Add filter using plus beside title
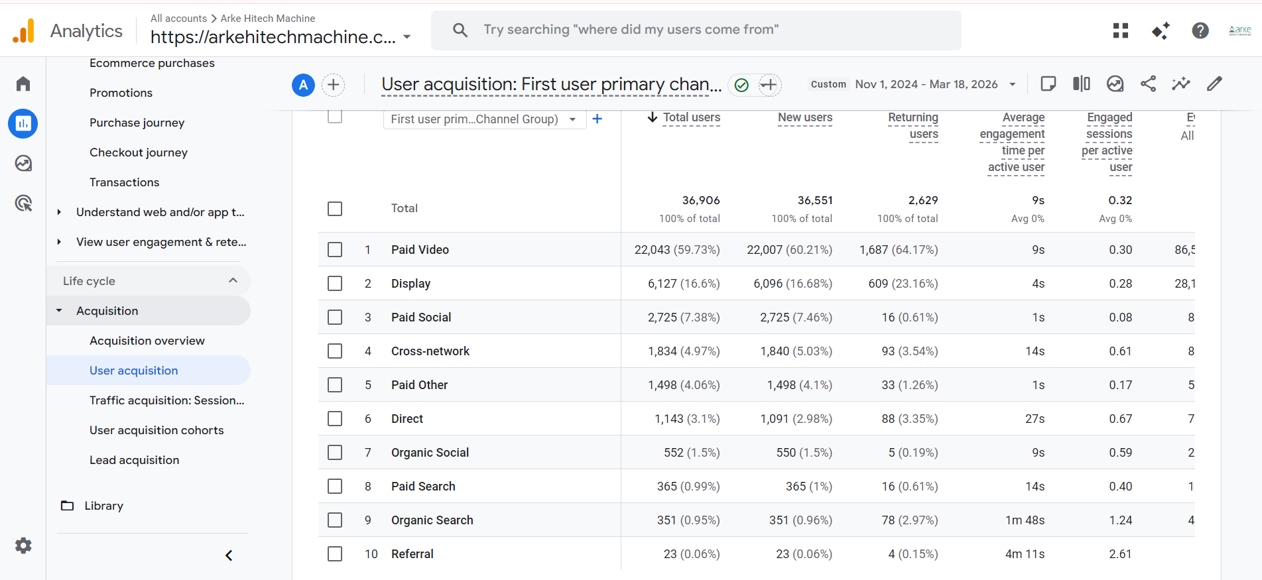This screenshot has height=580, width=1262. [769, 85]
